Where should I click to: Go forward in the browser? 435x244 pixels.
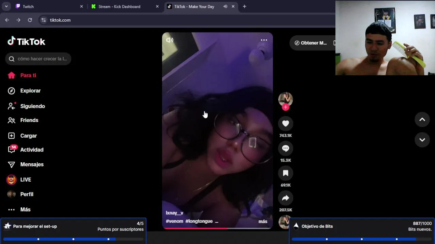click(18, 20)
